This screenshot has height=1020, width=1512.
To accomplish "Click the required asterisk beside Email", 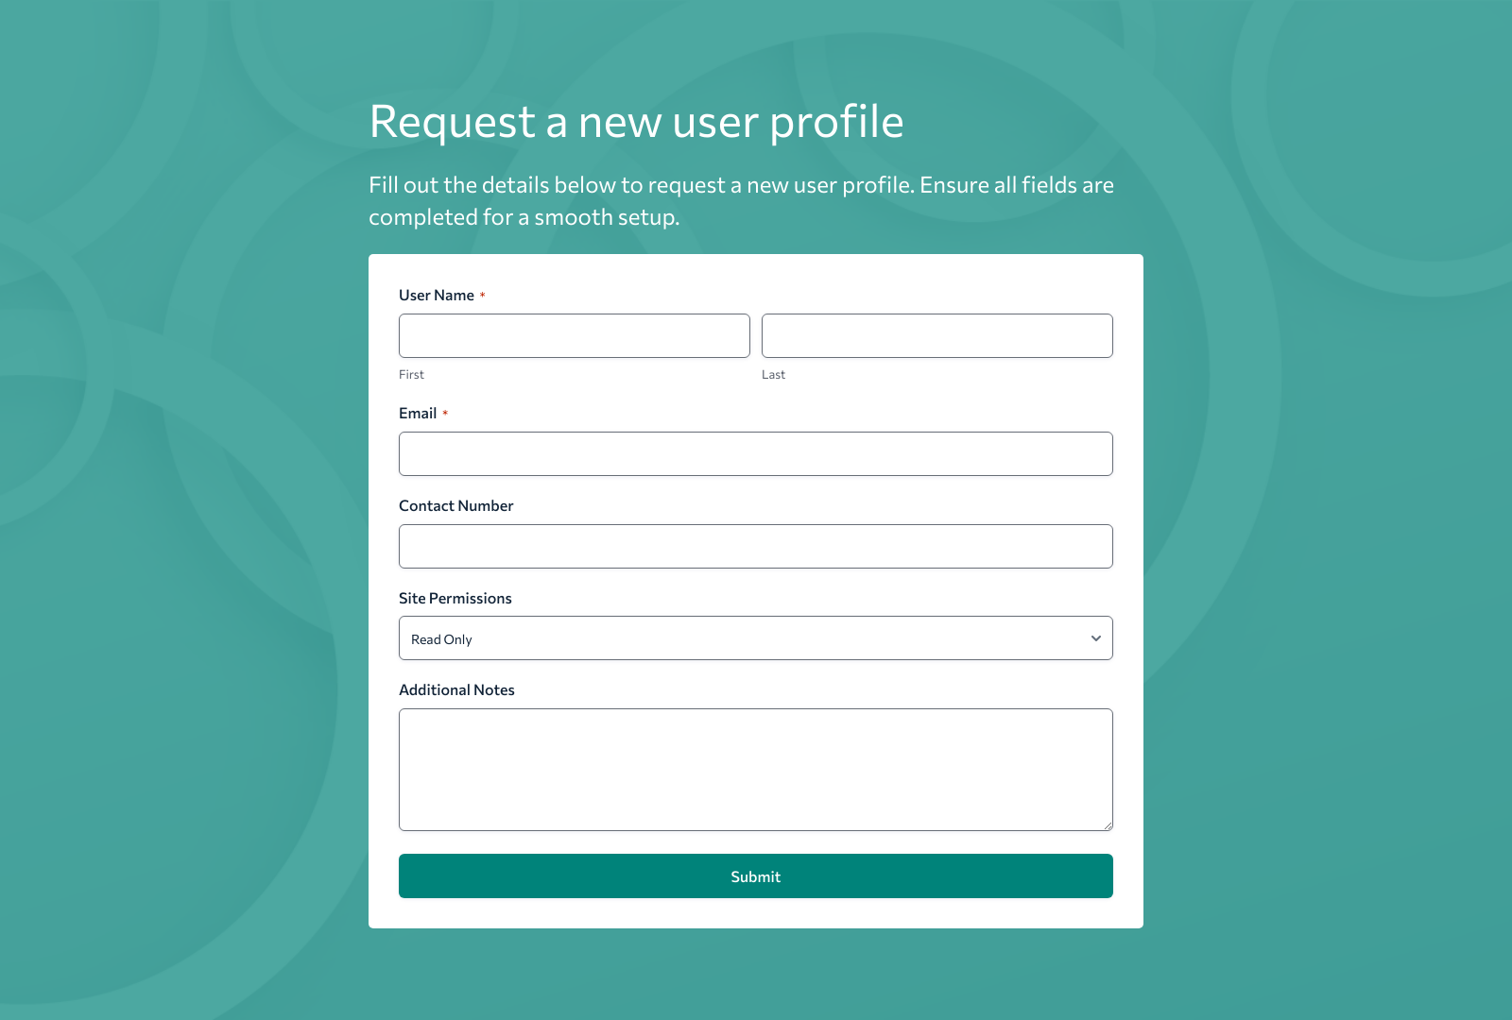I will pos(445,413).
